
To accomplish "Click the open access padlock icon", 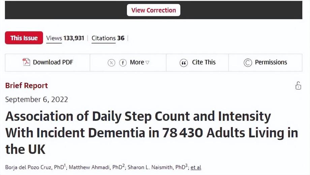I will (x=298, y=85).
